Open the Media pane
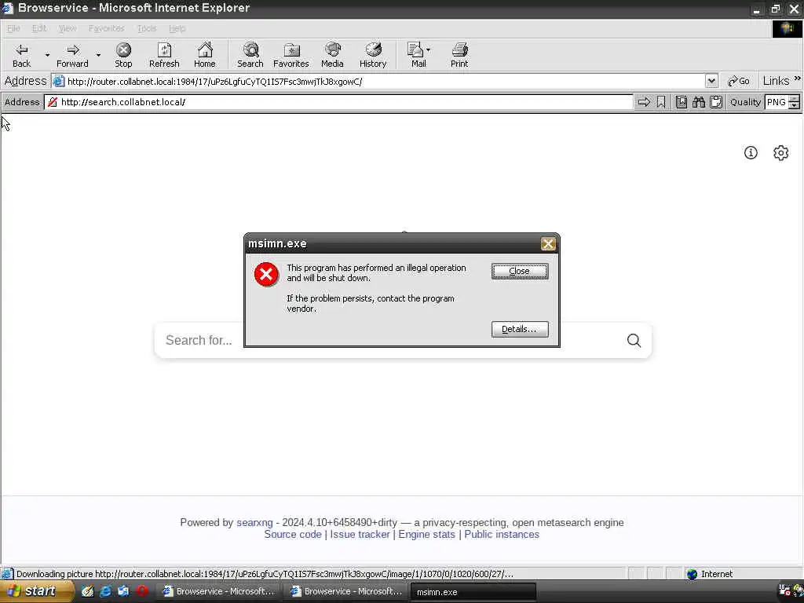Viewport: 804px width, 603px height. coord(332,56)
